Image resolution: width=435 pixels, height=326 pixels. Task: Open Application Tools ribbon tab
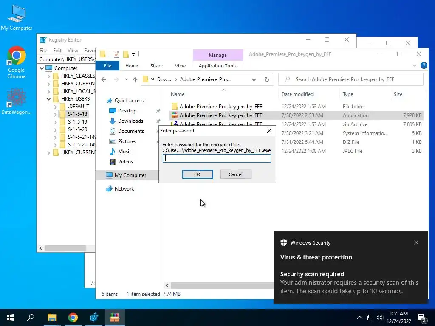point(217,66)
